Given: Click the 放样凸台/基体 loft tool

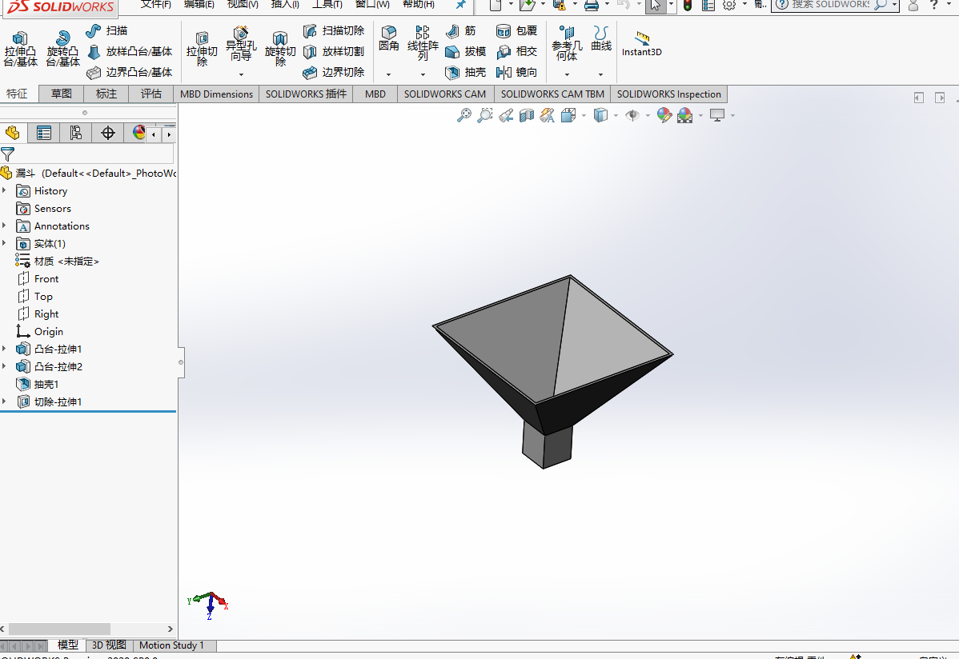Looking at the screenshot, I should [130, 51].
